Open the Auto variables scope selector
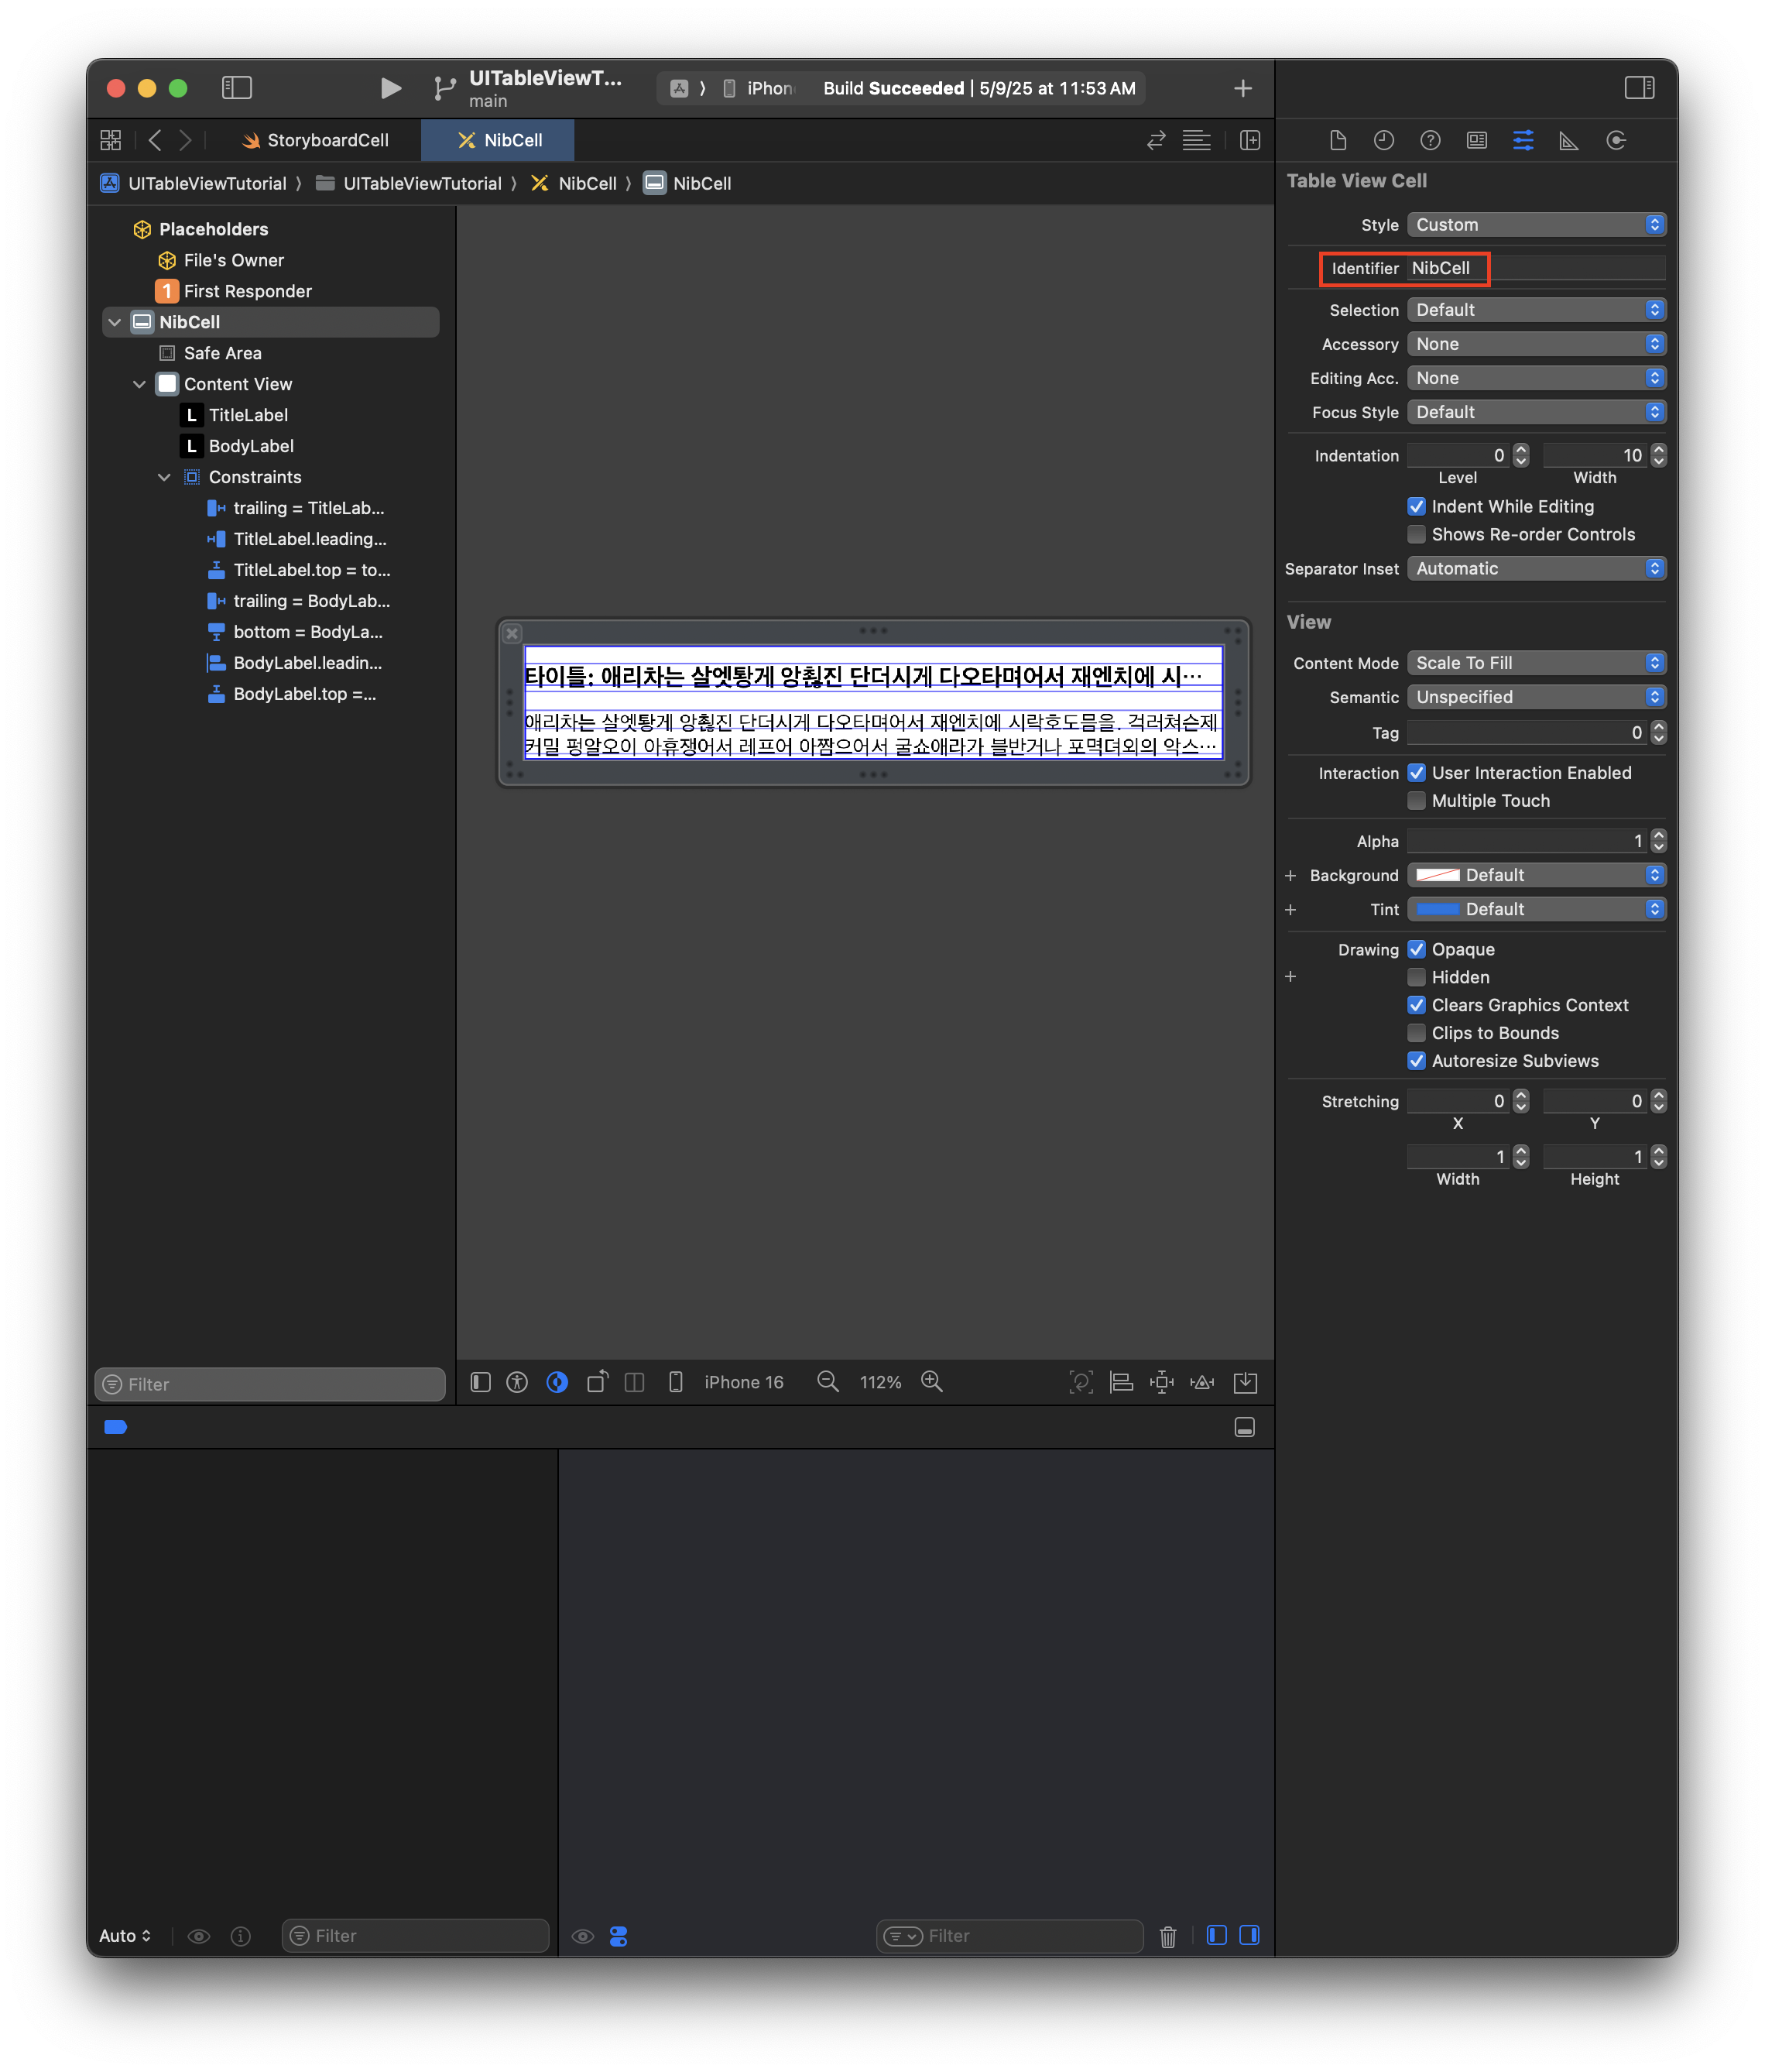1765x2072 pixels. pos(125,1936)
